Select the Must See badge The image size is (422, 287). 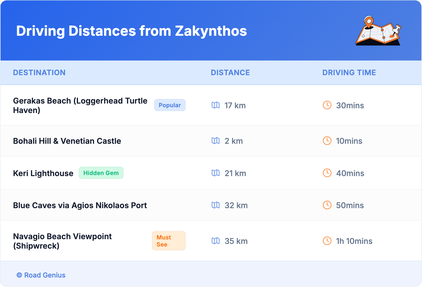point(169,241)
